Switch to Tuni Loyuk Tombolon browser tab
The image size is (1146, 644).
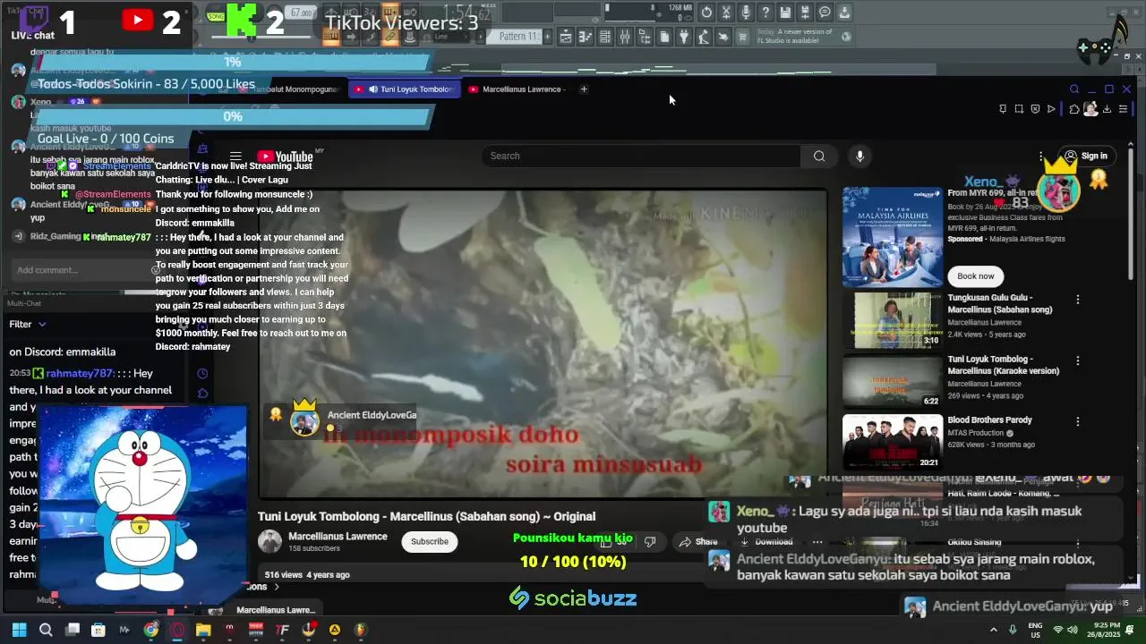(403, 89)
